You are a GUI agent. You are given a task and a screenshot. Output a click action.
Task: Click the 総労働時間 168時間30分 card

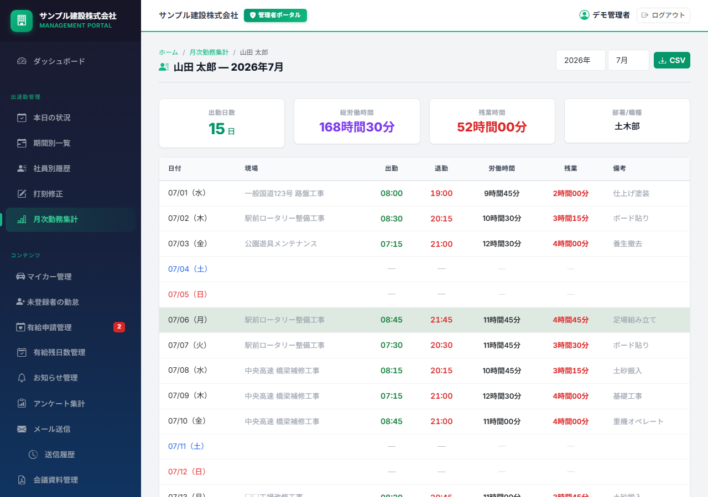click(x=357, y=121)
